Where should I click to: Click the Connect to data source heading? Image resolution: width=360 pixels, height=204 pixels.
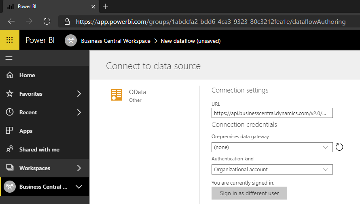coord(153,66)
